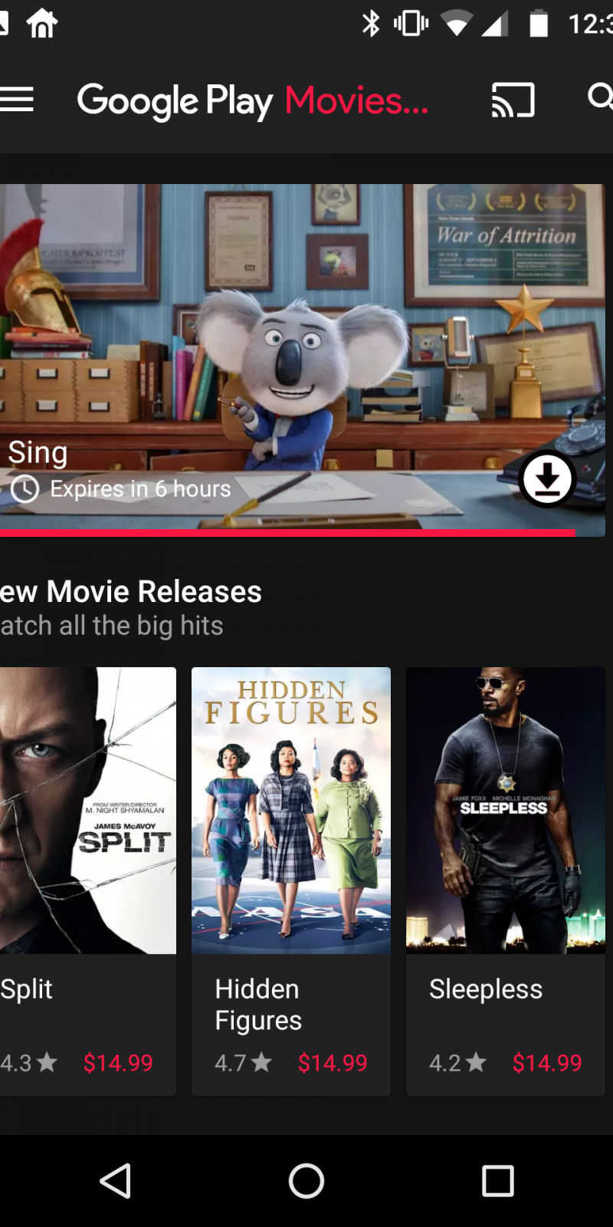Open the Split movie poster

point(88,811)
